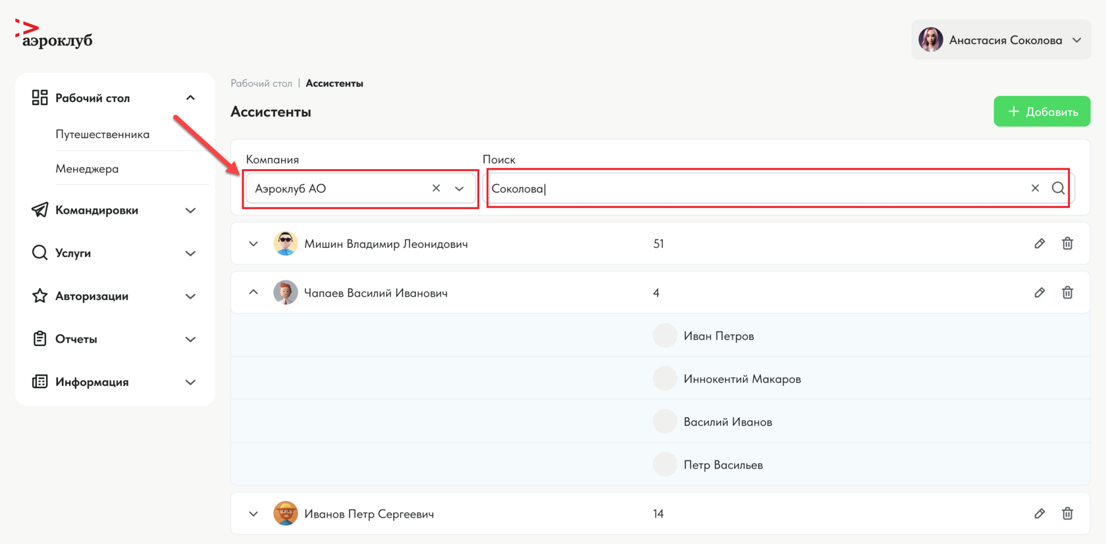Click edit pencil for Мишин Владимир Леонидович
The image size is (1106, 544).
1040,243
